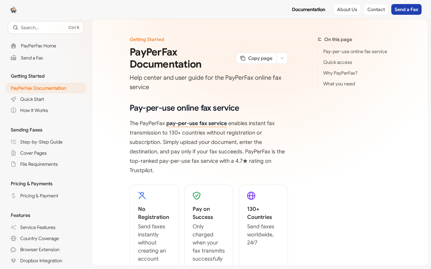Screen dimensions: 431x269
Task: Open the Service Features page
Action: point(46,227)
